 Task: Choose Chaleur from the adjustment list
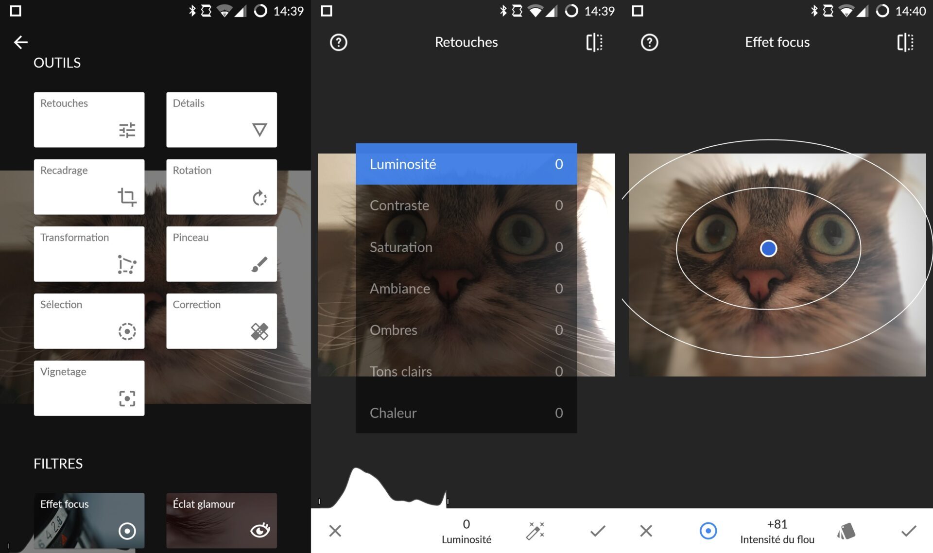tap(466, 413)
